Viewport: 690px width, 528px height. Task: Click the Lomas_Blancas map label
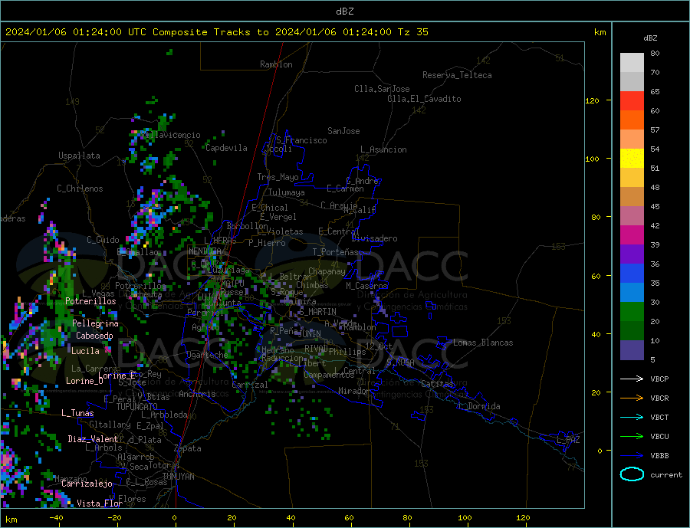tap(483, 343)
